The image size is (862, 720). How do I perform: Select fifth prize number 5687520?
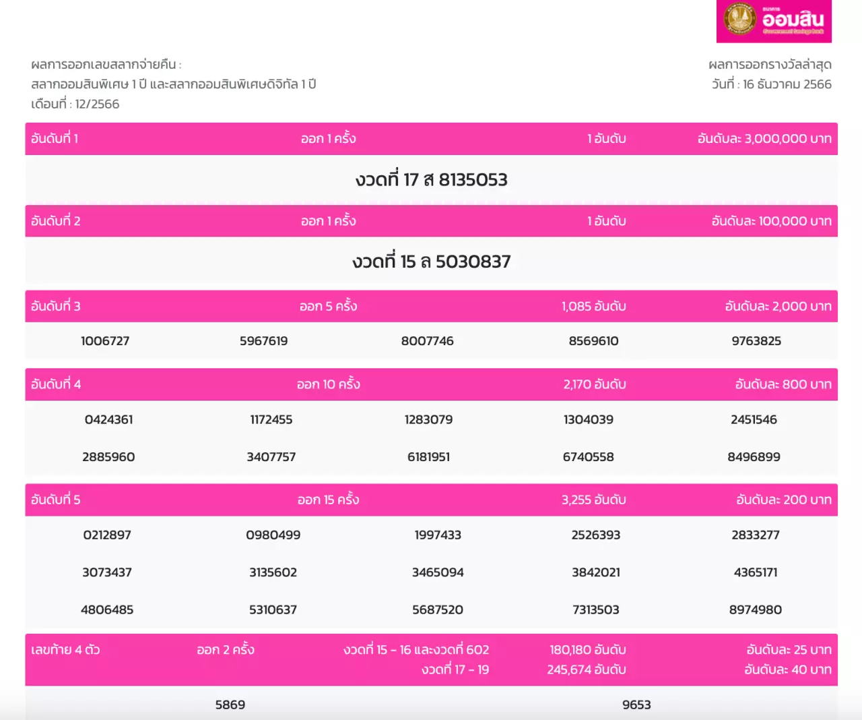point(438,610)
